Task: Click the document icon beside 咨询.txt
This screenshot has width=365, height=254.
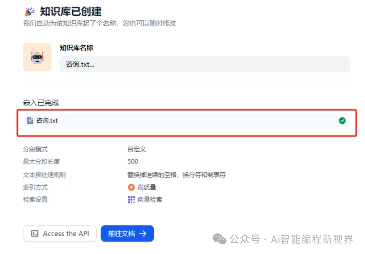Action: (x=30, y=121)
